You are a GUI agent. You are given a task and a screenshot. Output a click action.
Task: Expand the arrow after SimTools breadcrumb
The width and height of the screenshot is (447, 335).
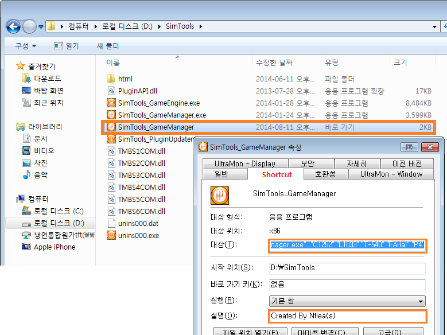201,27
